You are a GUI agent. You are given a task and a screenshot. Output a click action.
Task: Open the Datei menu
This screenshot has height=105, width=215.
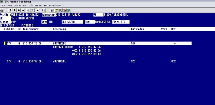(3, 6)
